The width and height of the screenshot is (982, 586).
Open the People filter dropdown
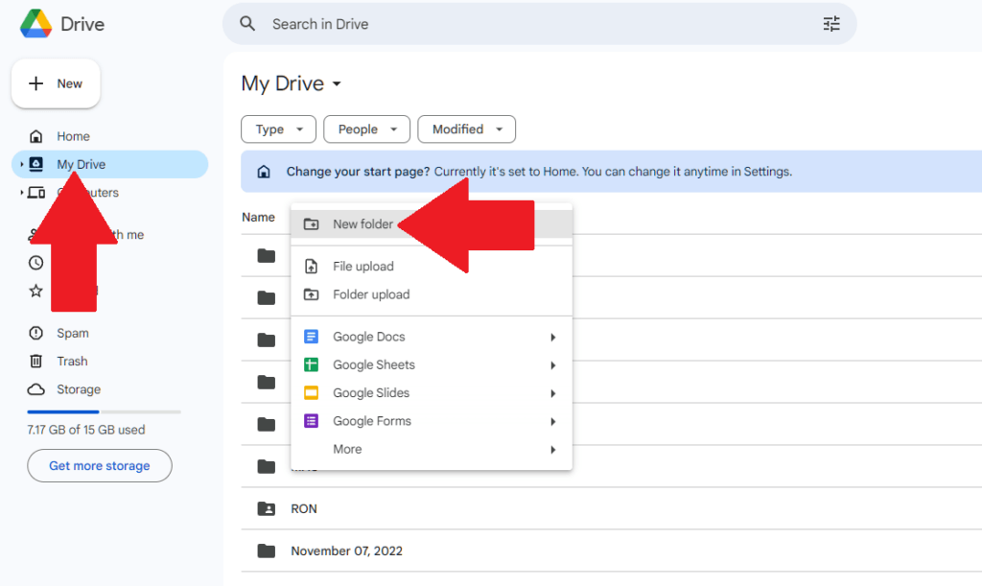pos(367,129)
